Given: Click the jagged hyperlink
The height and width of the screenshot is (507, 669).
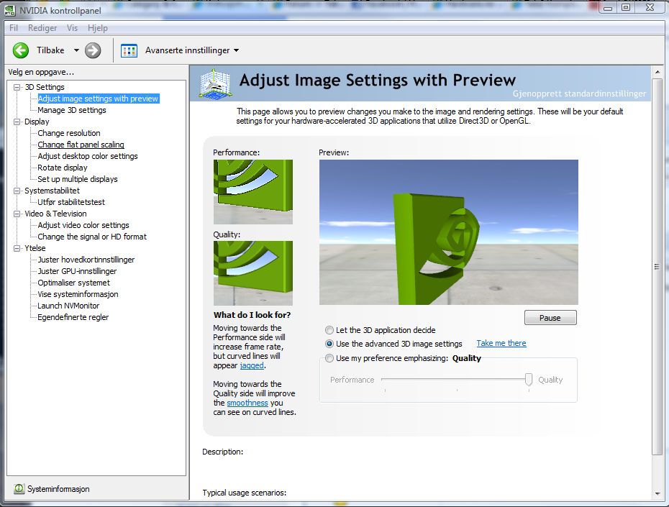Looking at the screenshot, I should pyautogui.click(x=252, y=365).
